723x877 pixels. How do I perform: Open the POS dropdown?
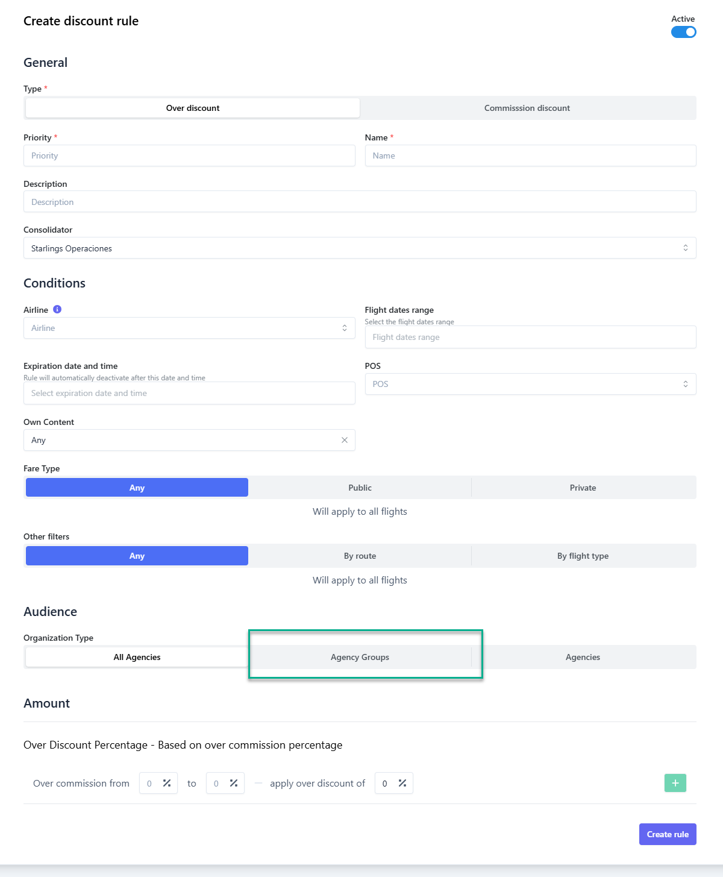(530, 384)
